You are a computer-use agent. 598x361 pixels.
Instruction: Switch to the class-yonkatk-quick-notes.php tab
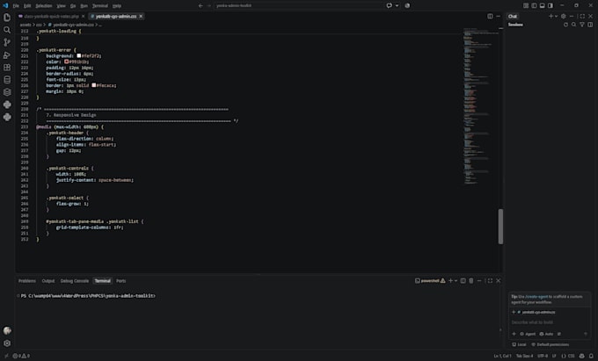pos(52,17)
